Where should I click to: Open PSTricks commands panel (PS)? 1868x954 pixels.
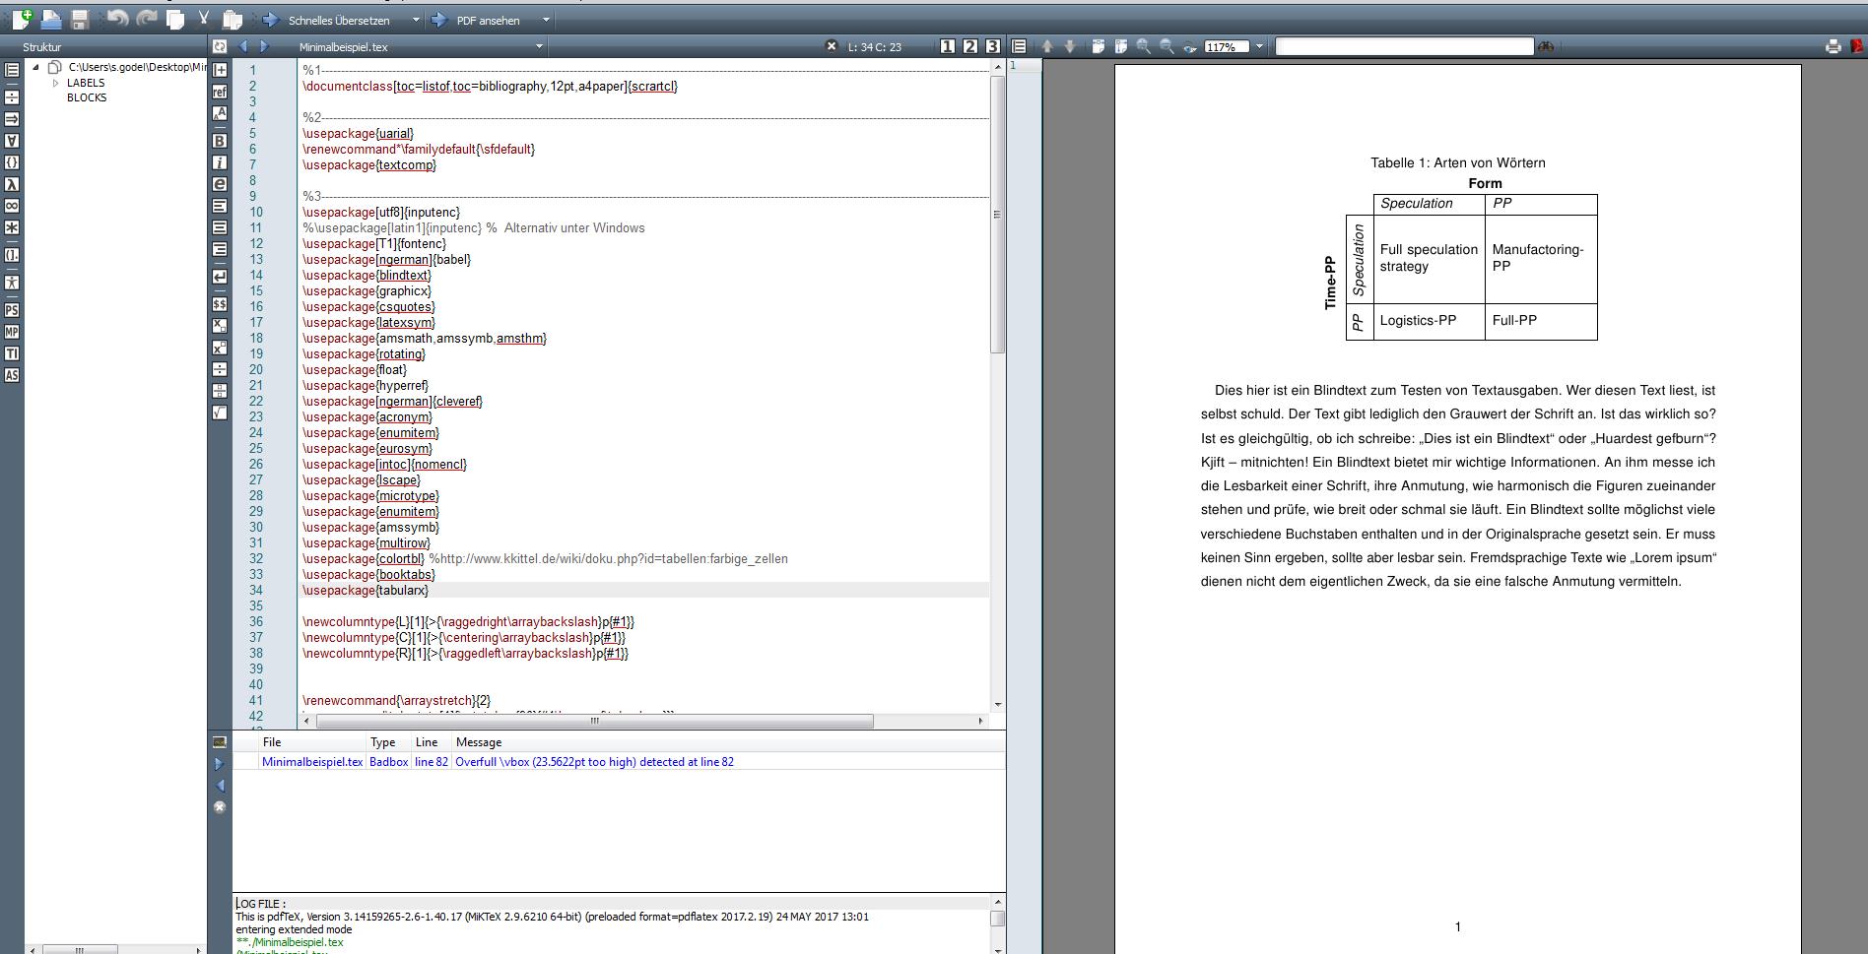12,310
